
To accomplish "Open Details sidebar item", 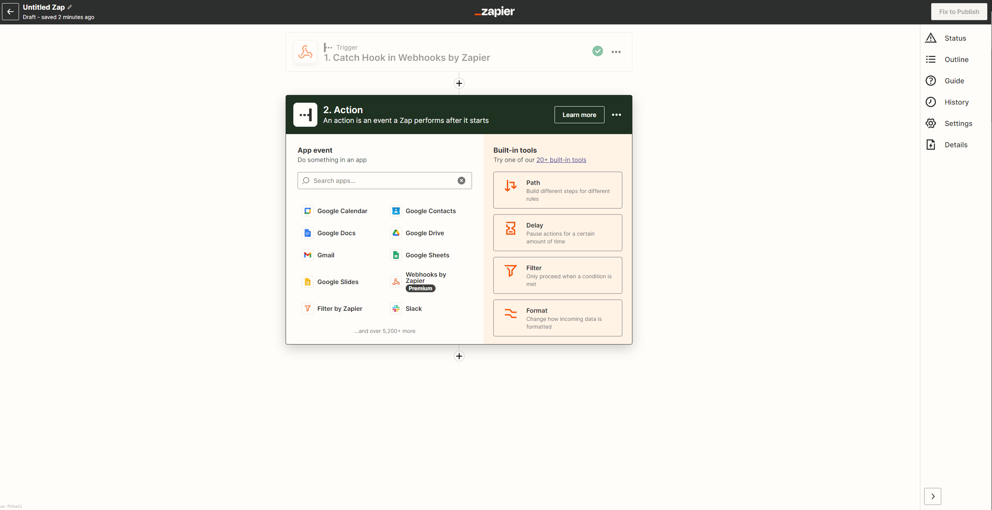I will 956,145.
